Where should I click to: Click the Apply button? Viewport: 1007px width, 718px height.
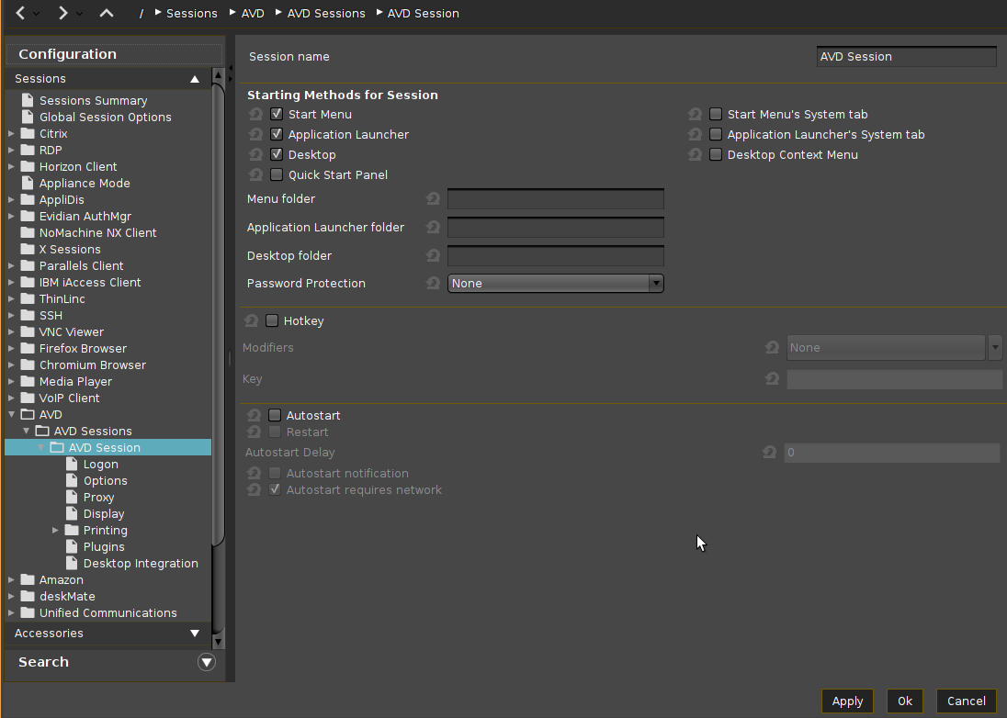[x=847, y=701]
